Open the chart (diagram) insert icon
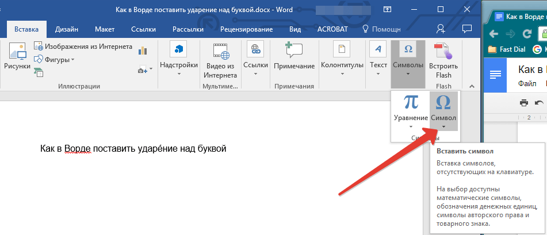Screen dimensions: 547x235 pos(143,51)
